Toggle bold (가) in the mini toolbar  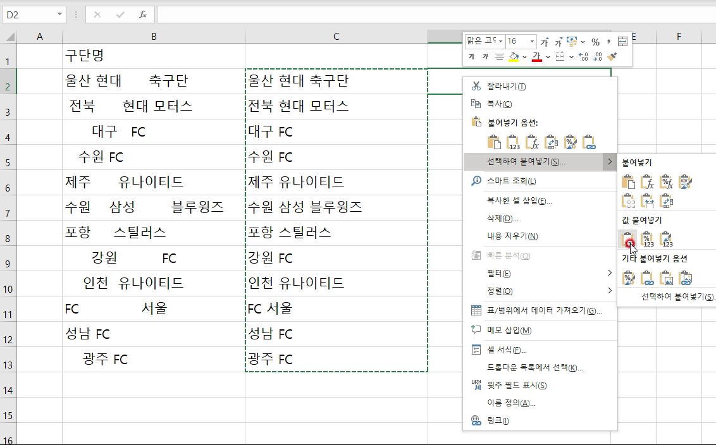[472, 57]
